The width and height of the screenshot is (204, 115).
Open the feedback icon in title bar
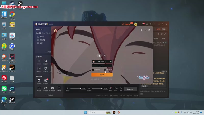pyautogui.click(x=151, y=24)
